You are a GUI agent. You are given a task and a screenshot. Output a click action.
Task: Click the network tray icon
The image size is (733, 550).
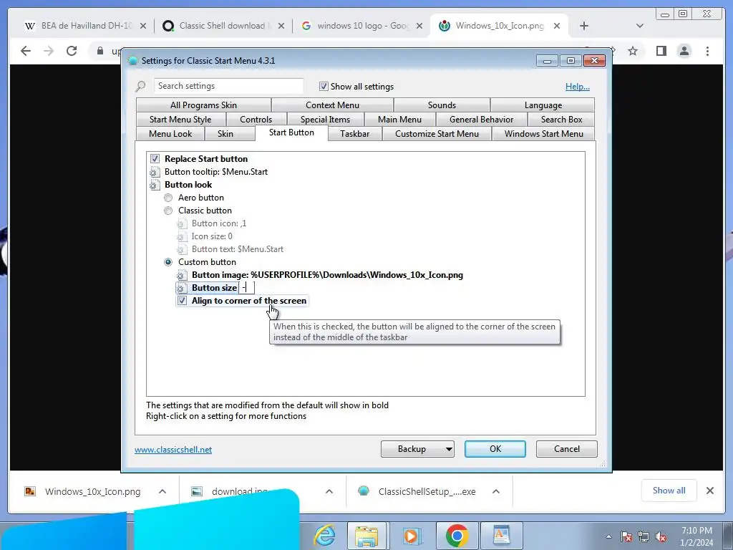[x=644, y=536]
